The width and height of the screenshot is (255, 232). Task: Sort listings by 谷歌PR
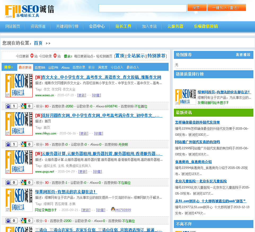tap(53, 67)
